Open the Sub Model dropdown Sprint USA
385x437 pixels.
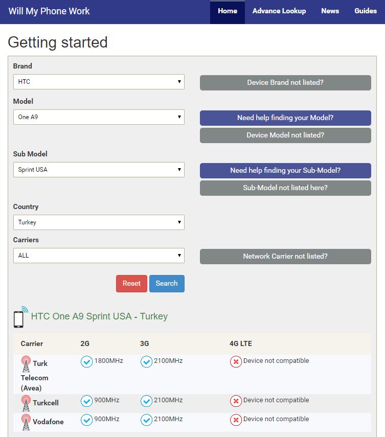pyautogui.click(x=99, y=170)
